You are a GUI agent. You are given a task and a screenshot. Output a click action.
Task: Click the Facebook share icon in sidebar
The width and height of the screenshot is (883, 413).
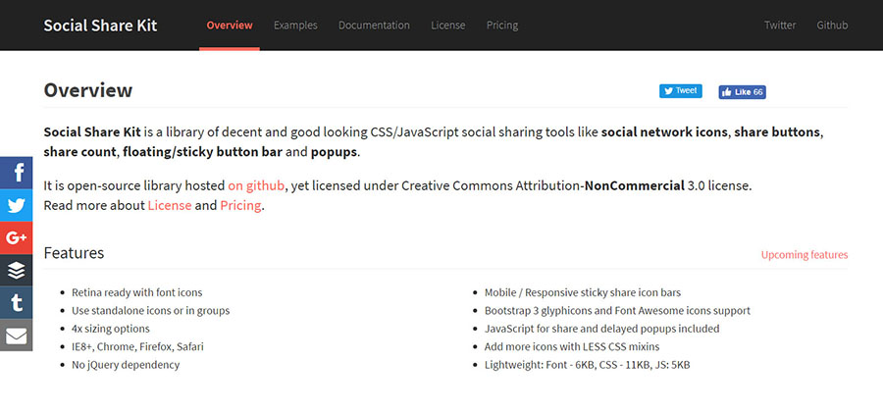16,173
